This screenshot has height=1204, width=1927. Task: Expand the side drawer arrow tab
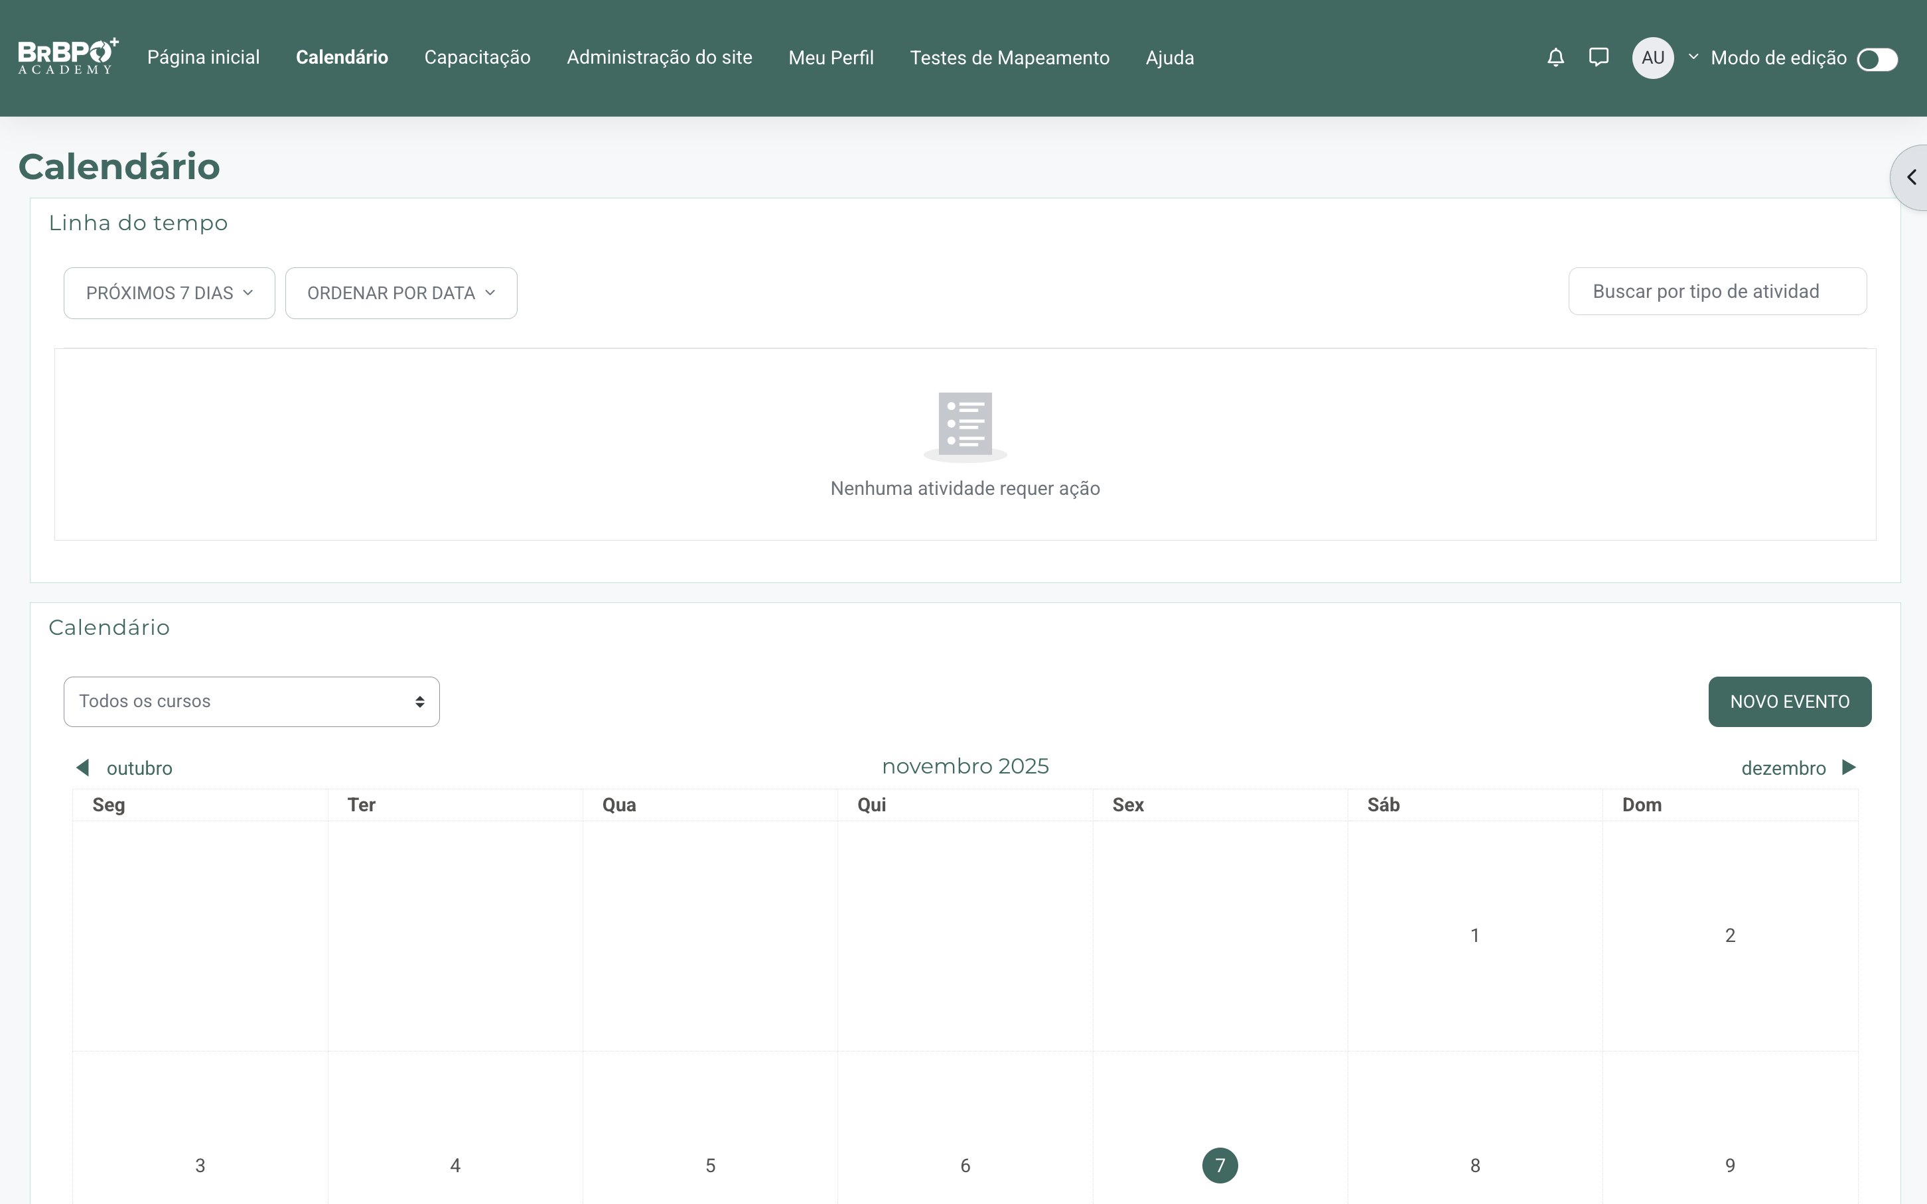(1910, 176)
